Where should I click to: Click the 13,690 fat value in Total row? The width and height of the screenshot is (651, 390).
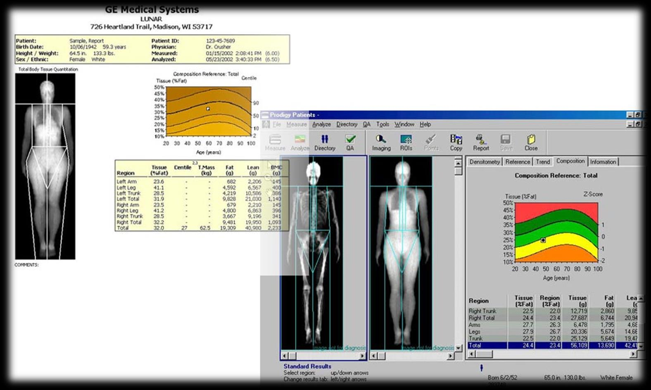606,345
